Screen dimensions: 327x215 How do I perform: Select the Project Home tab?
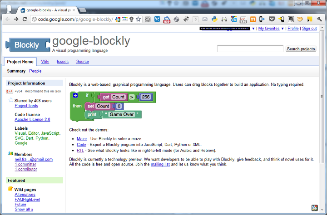[20, 62]
